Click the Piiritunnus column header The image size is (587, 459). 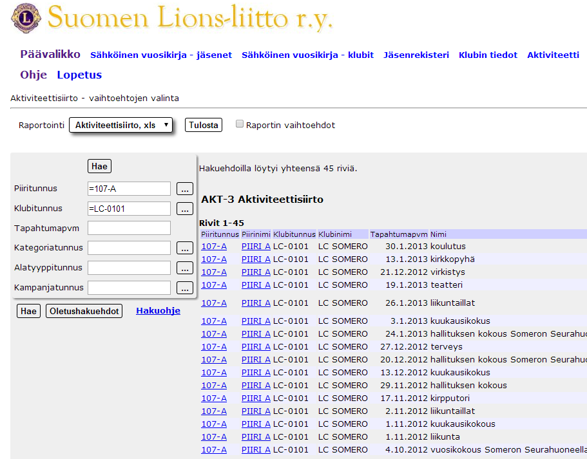coord(220,234)
